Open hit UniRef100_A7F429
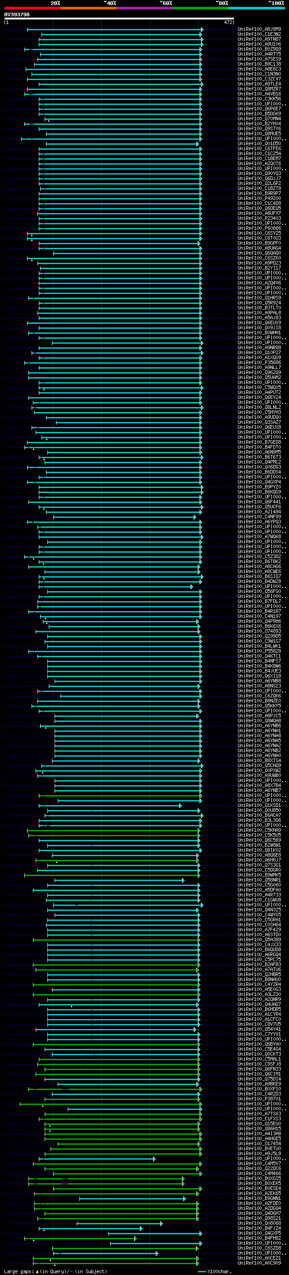This screenshot has width=289, height=1275. (x=259, y=930)
